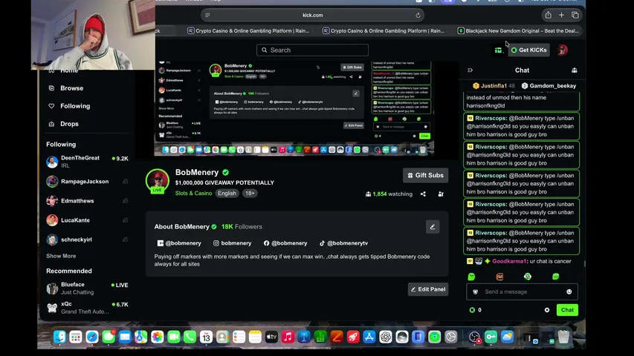Click the Search field
This screenshot has height=356, width=634.
(312, 50)
